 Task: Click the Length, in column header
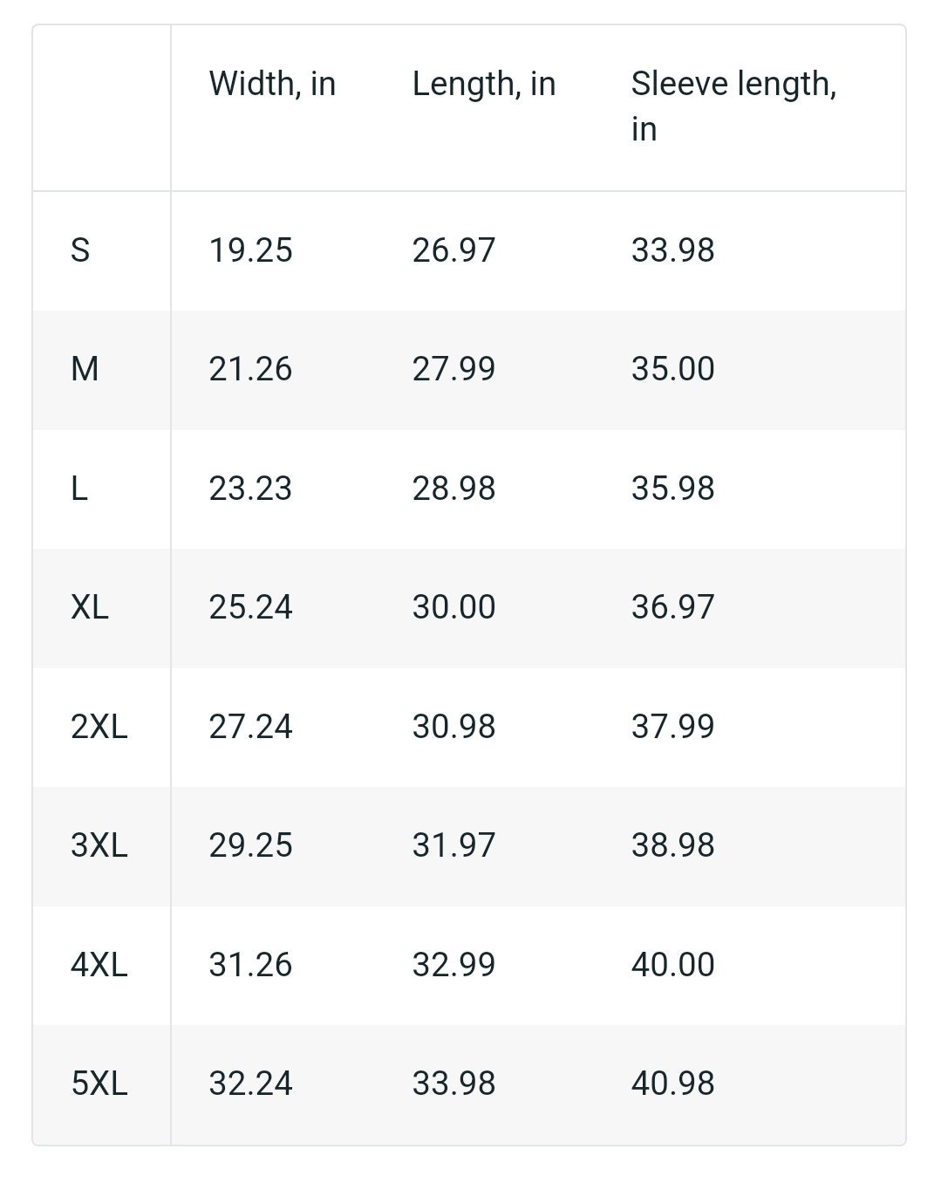(x=484, y=85)
